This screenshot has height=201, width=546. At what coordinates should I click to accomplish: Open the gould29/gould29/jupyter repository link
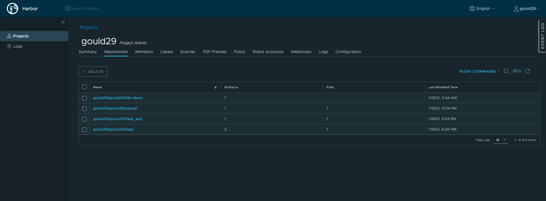point(115,108)
